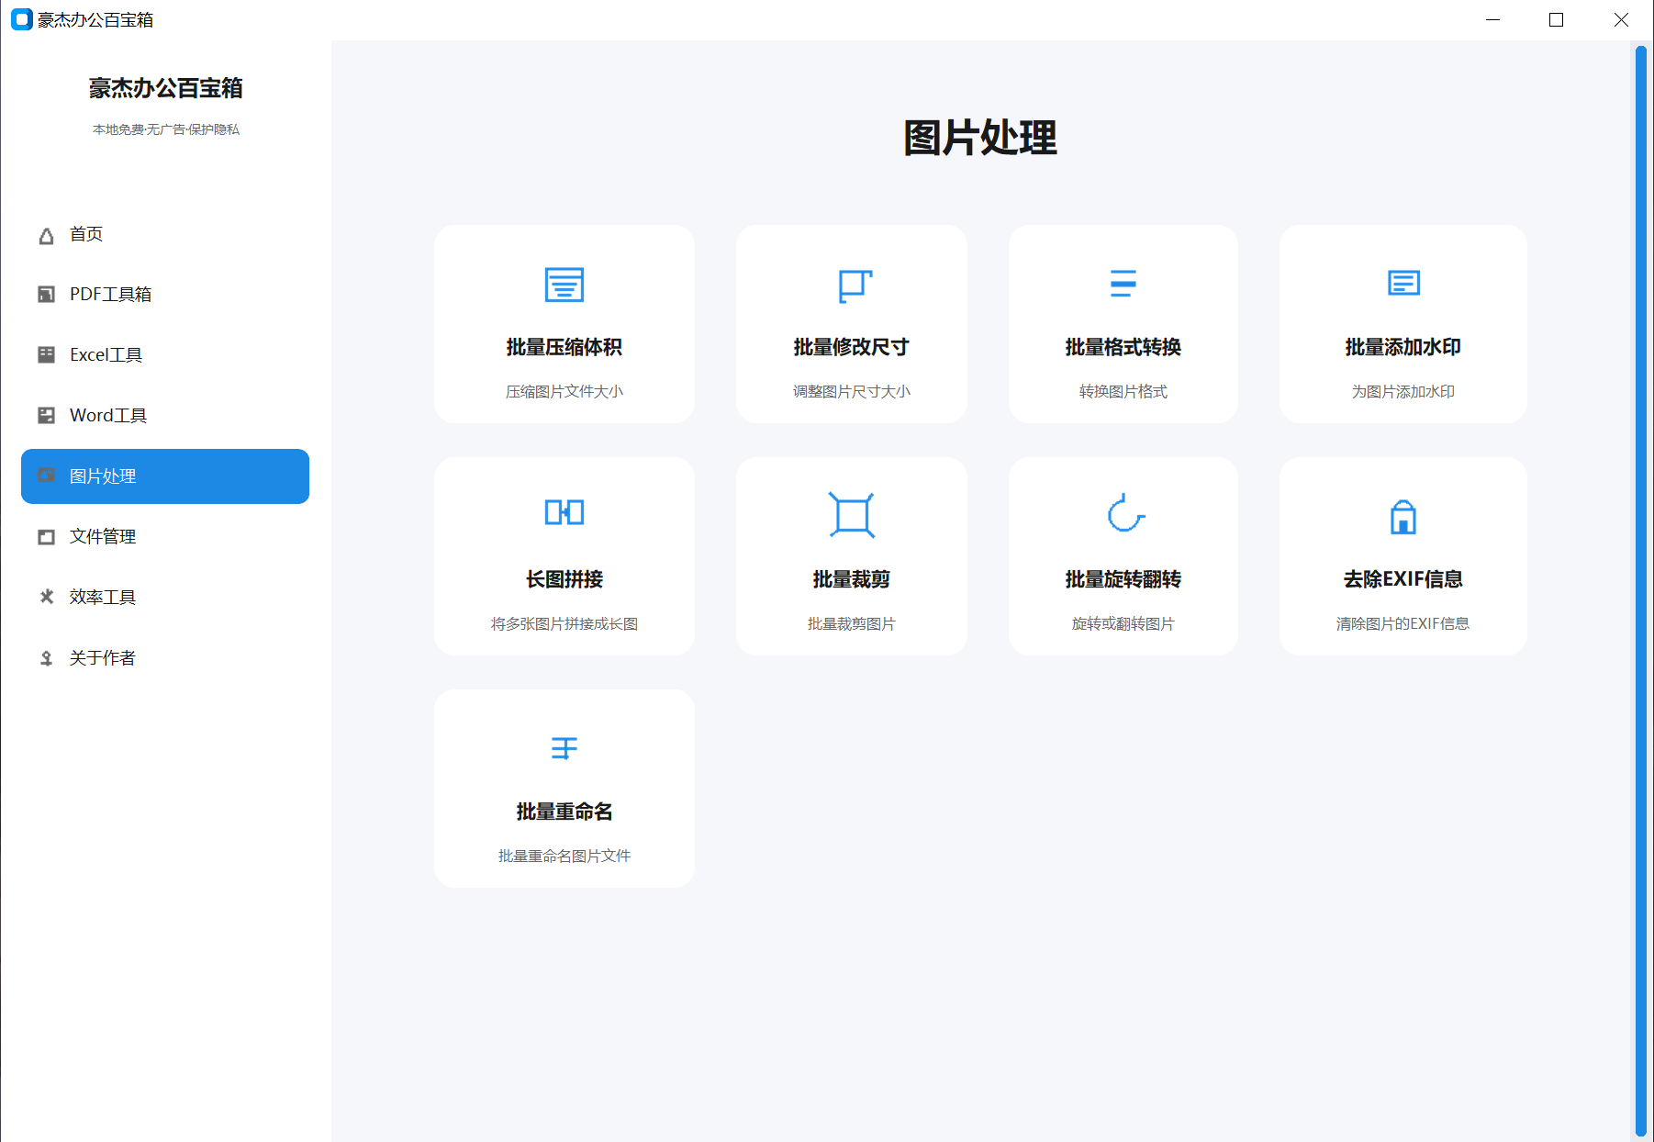The height and width of the screenshot is (1142, 1654).
Task: Click the slogan 本地免费·无广告·保护隐私
Action: [x=166, y=129]
